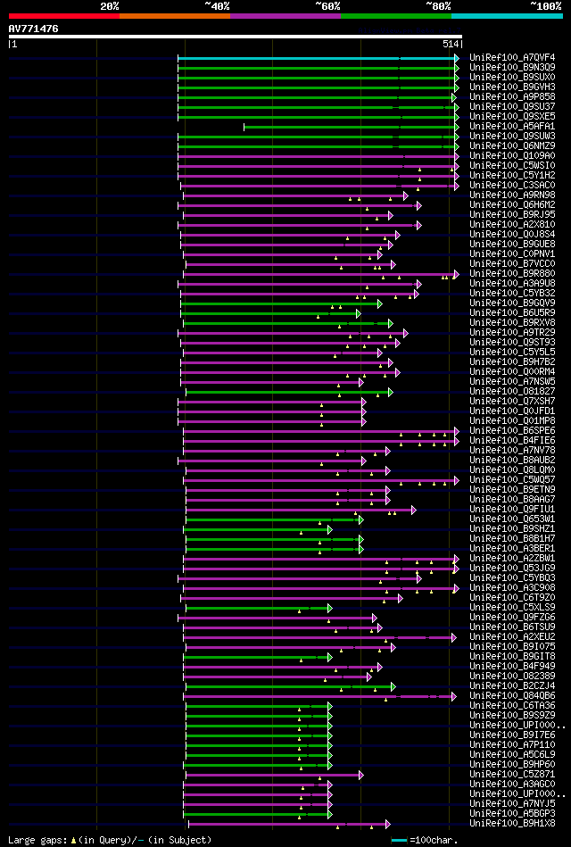Click the cyan ~100% identity legend segment
Screen dimensions: 571x847
coord(508,16)
